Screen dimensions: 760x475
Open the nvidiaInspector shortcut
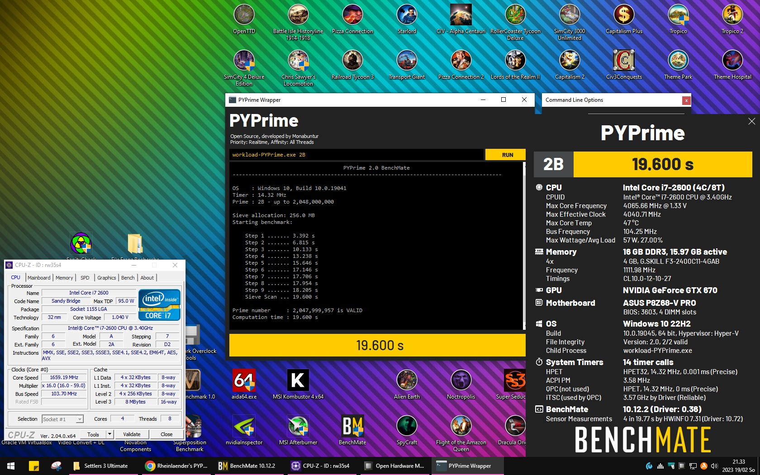(x=244, y=430)
